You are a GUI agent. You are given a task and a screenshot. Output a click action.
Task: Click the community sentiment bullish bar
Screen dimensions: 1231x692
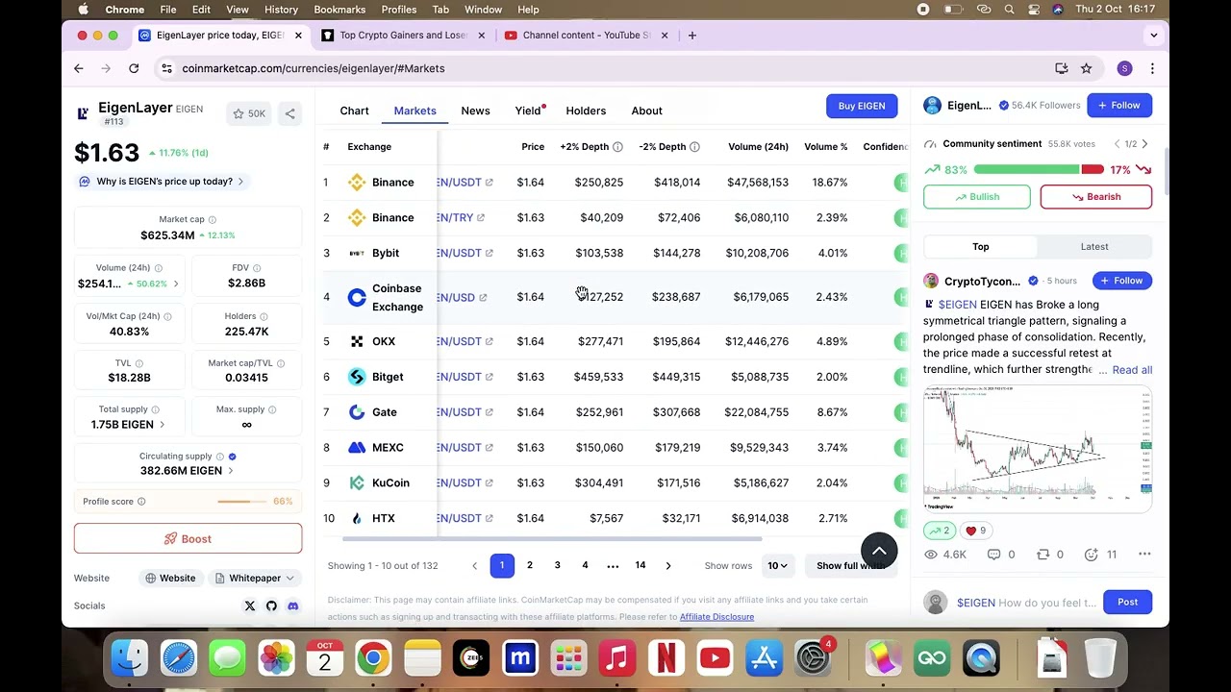[x=1026, y=170]
